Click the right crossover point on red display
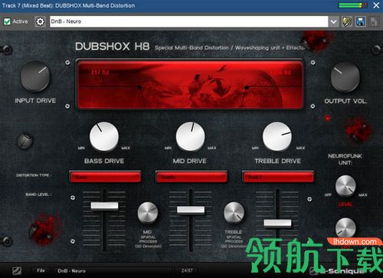Image resolution: width=383 pixels, height=278 pixels. pyautogui.click(x=247, y=87)
